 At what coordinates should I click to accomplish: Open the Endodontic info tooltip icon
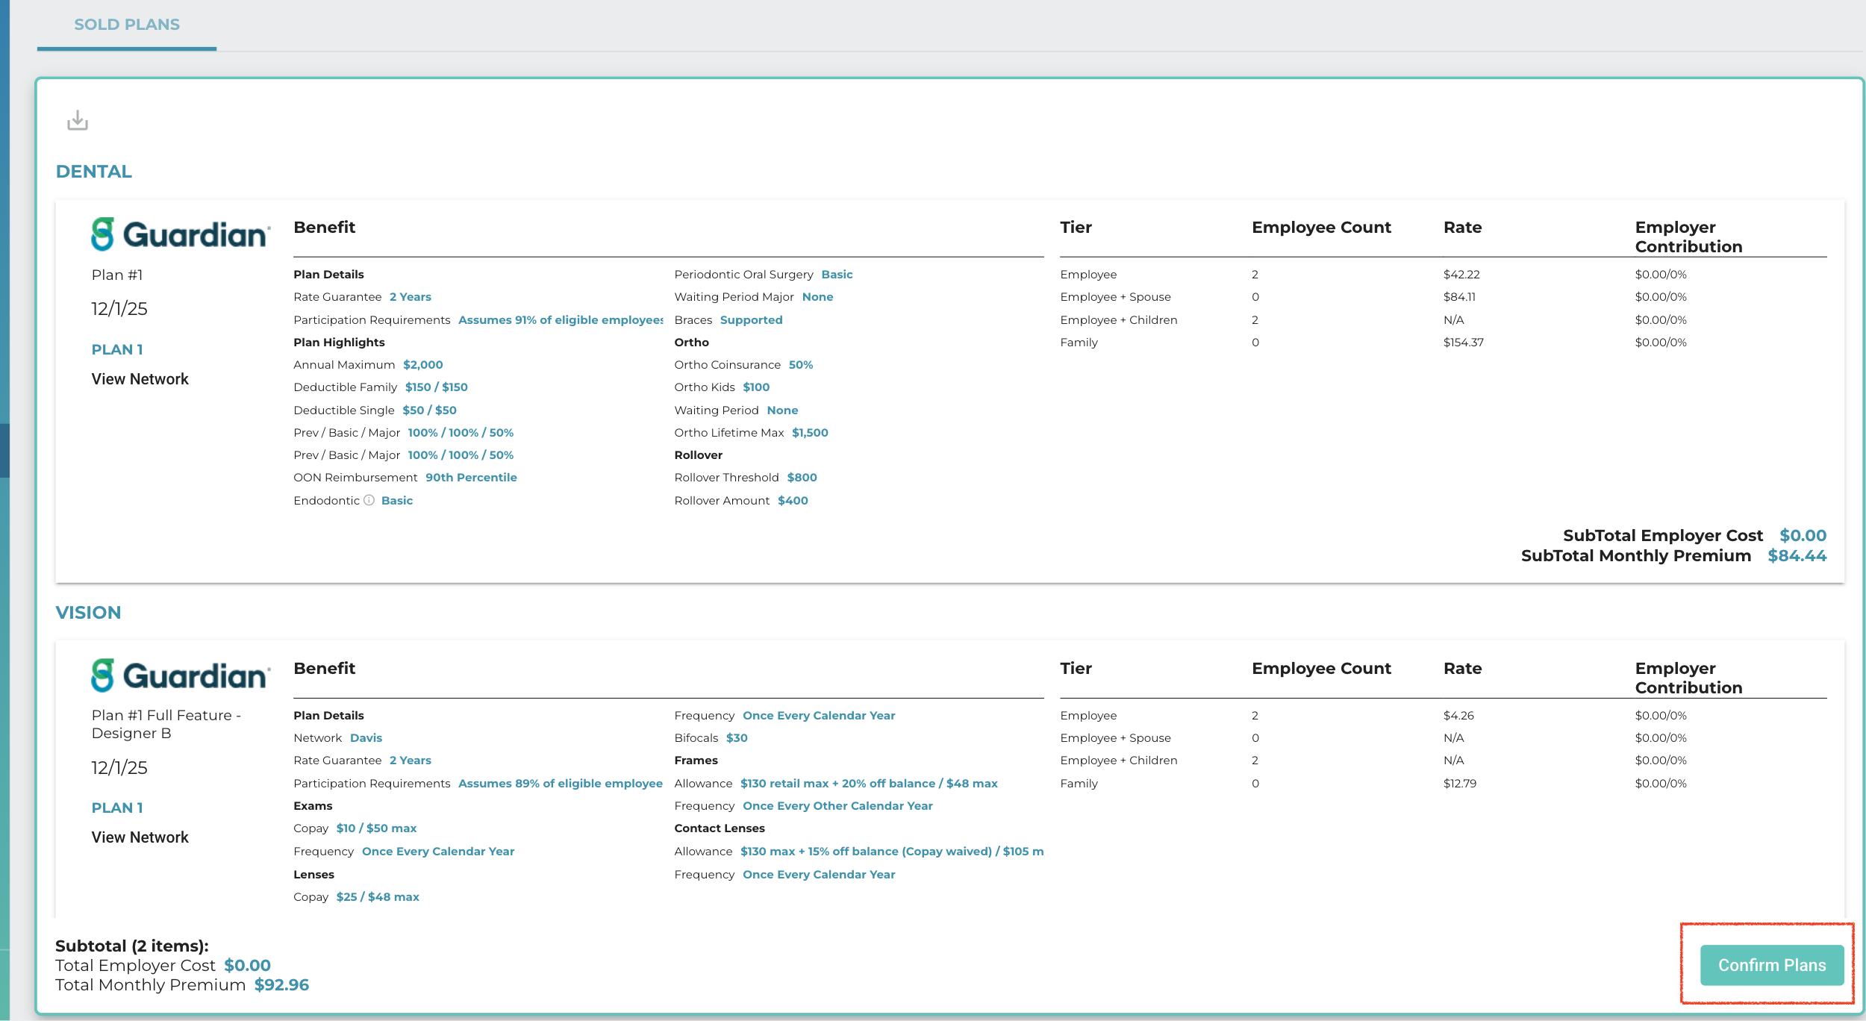tap(369, 500)
